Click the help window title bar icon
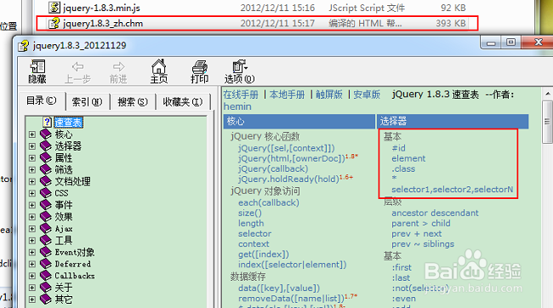553x308 pixels. [23, 46]
